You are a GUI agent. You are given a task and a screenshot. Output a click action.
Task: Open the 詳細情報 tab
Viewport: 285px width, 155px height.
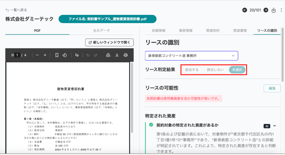[159, 31]
